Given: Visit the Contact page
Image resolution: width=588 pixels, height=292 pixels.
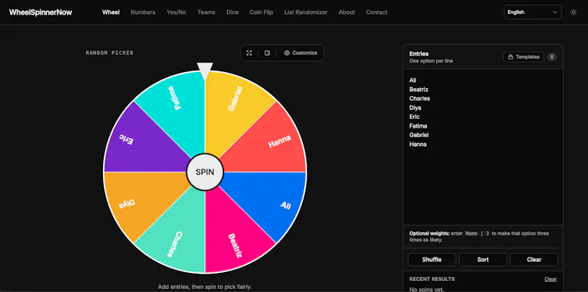Looking at the screenshot, I should tap(376, 12).
